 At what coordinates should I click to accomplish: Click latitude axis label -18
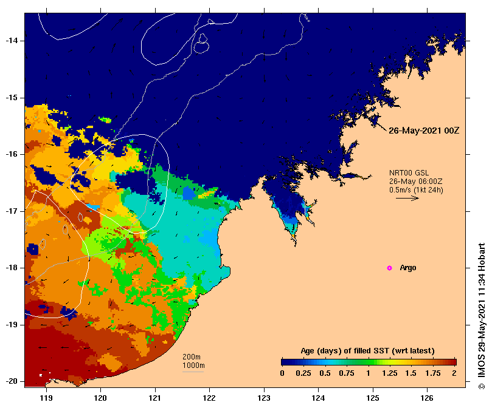point(12,268)
